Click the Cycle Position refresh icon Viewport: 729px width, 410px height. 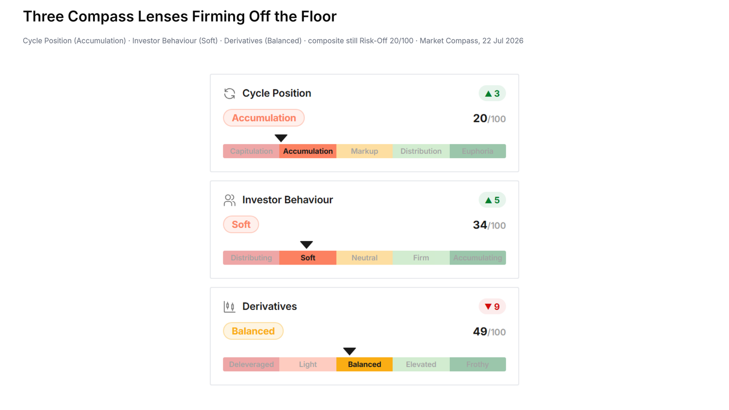[230, 93]
